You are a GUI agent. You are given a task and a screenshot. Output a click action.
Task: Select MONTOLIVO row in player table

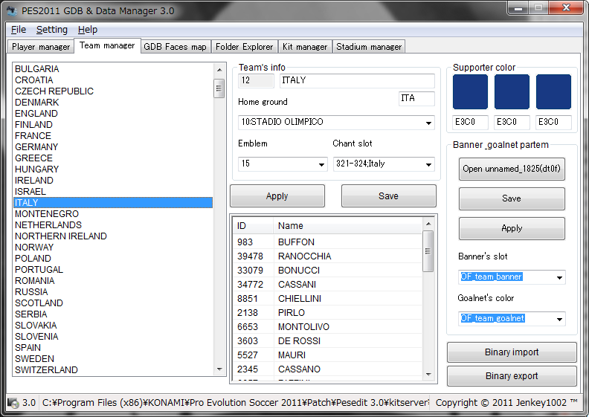tap(327, 327)
